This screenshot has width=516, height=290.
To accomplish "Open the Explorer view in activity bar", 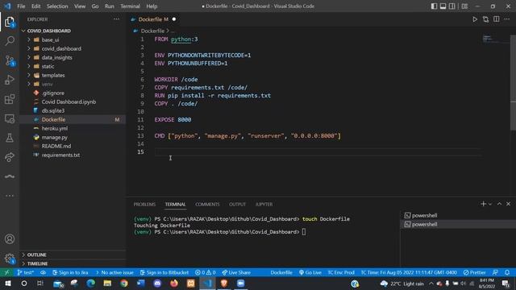I will (x=10, y=23).
